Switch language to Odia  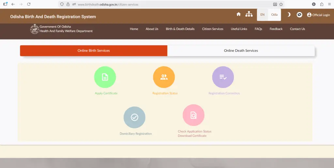[274, 15]
